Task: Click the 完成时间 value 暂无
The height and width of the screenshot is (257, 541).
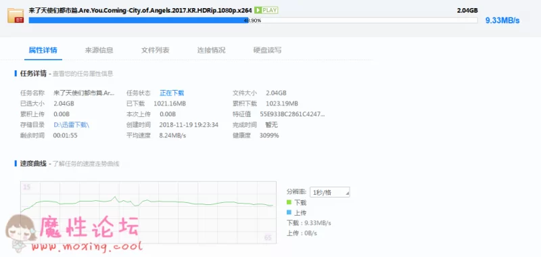Action: (271, 124)
